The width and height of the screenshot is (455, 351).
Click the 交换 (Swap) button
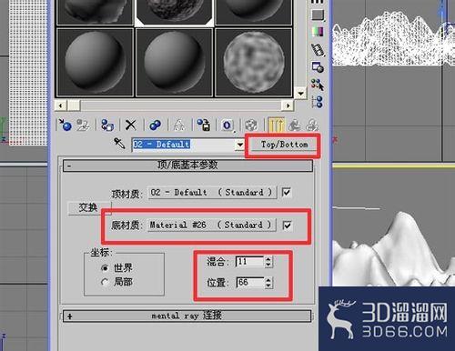[x=88, y=207]
